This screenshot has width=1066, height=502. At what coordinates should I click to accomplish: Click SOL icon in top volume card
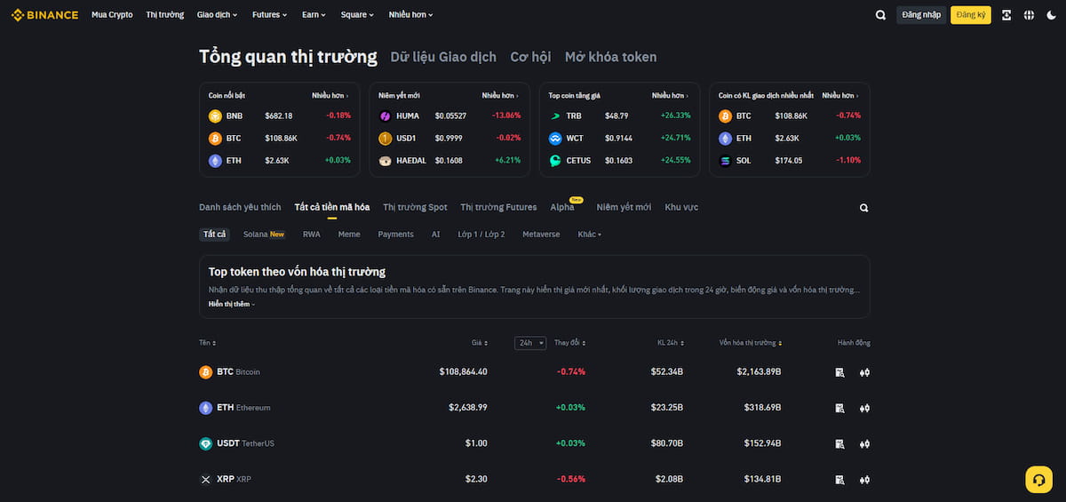coord(725,161)
